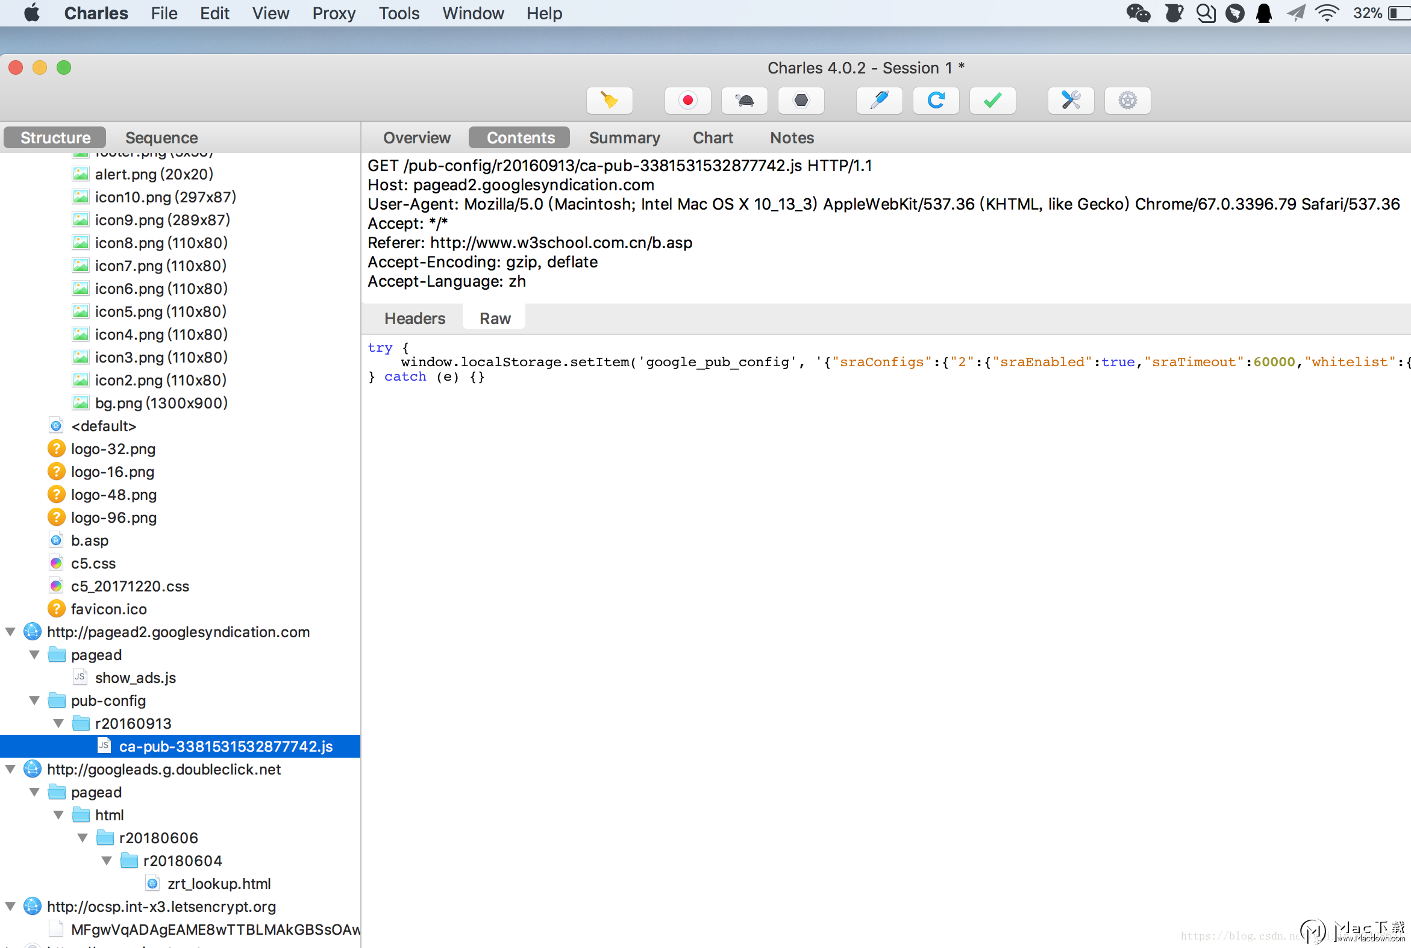This screenshot has height=948, width=1411.
Task: Open Settings via the gear icon
Action: (1127, 101)
